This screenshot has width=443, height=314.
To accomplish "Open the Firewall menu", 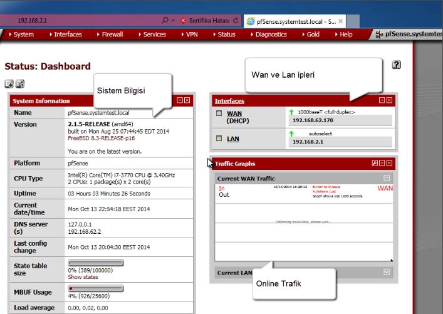I will [x=112, y=34].
